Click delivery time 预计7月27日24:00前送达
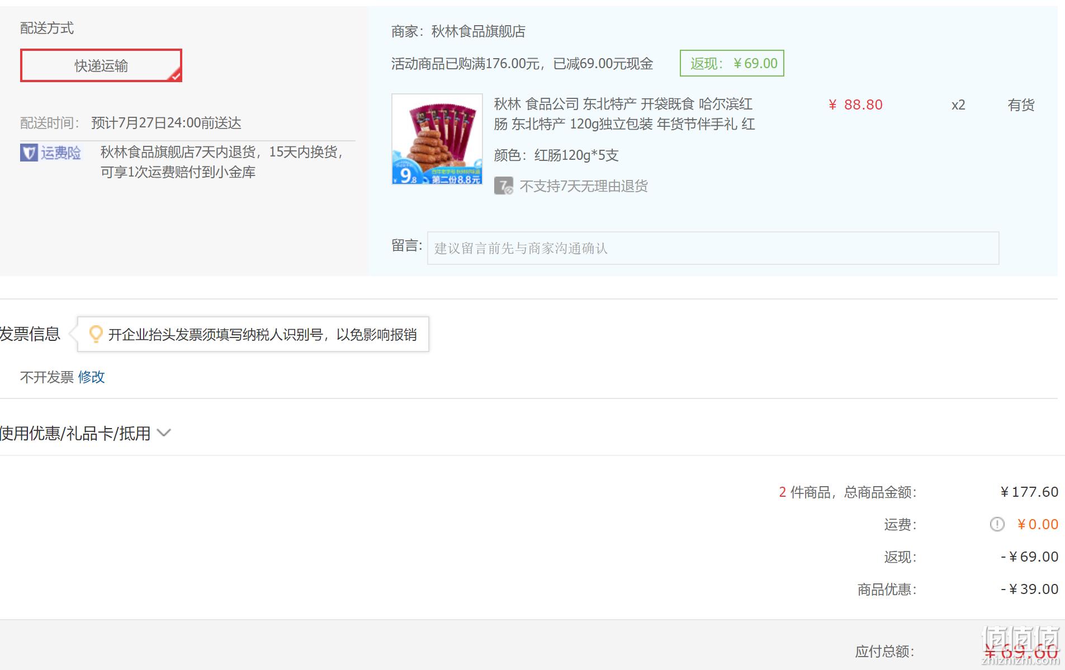1065x670 pixels. pyautogui.click(x=166, y=123)
